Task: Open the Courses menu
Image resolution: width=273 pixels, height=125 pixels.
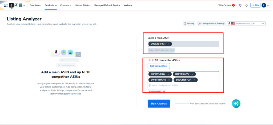Action: coord(66,5)
